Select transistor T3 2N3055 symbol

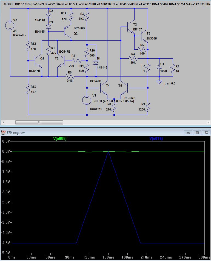coord(144,36)
